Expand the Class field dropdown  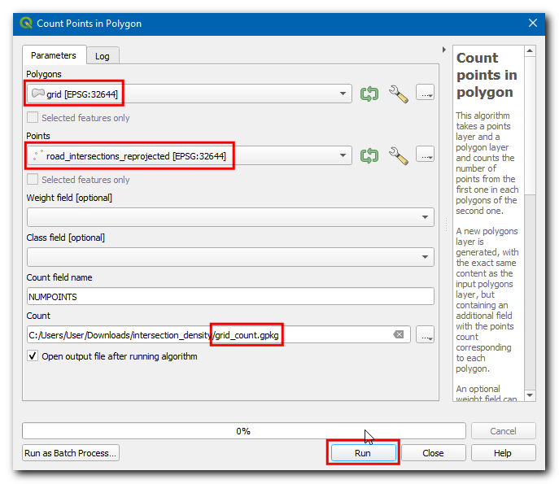pos(425,257)
